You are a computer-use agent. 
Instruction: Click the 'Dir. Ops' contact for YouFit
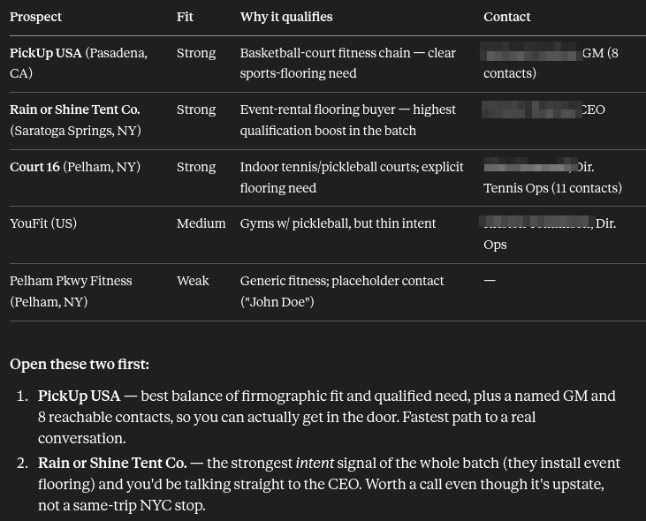(x=550, y=234)
